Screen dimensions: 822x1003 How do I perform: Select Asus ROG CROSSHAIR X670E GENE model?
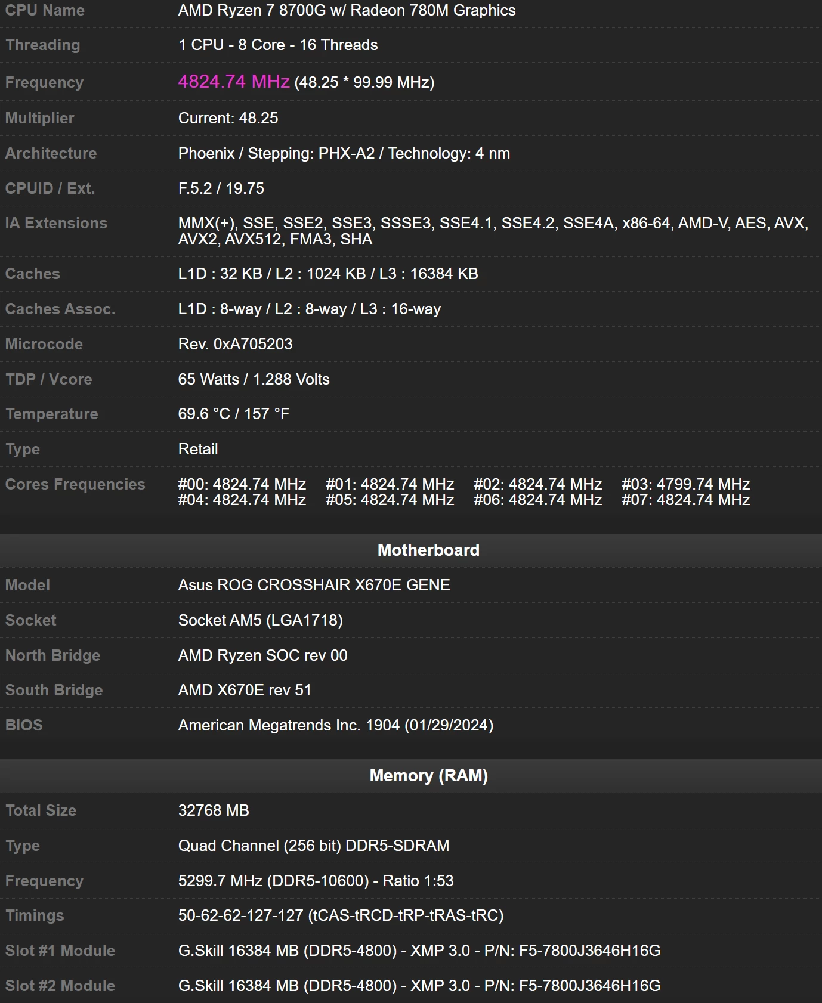point(314,585)
